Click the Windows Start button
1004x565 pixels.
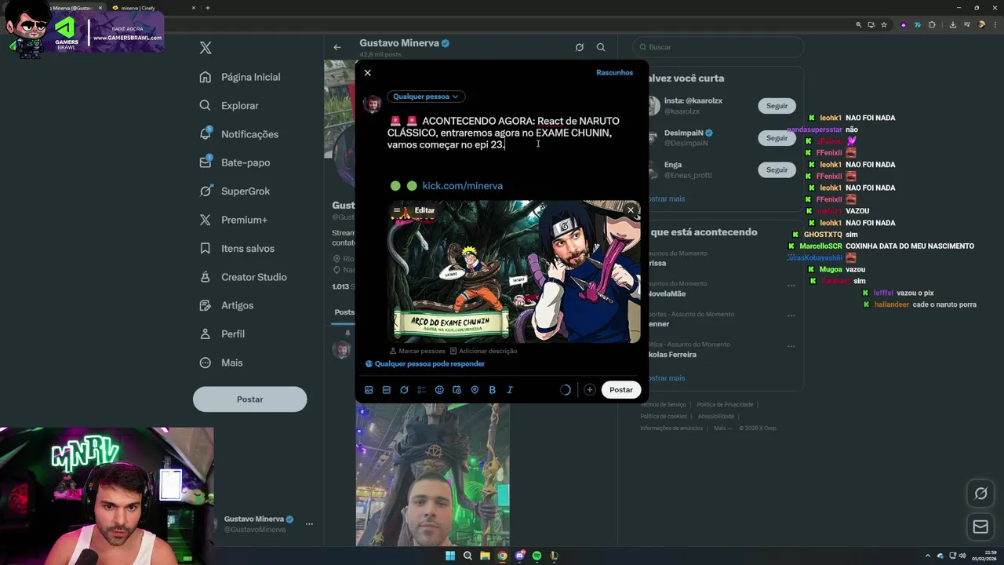(x=450, y=556)
